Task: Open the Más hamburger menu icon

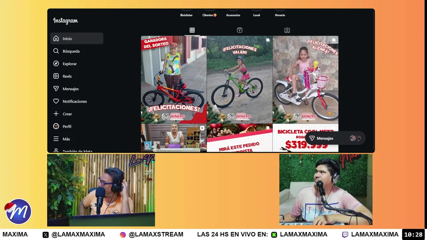Action: 56,139
